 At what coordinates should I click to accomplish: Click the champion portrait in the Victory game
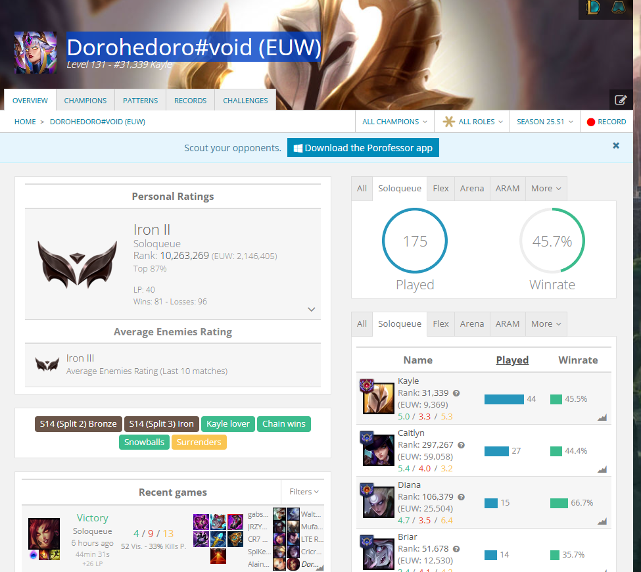[44, 534]
